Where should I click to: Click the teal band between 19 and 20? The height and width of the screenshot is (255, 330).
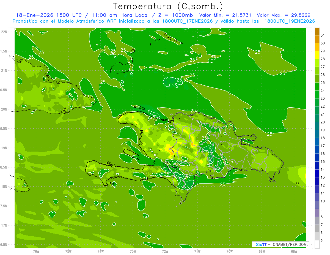(x=317, y=126)
